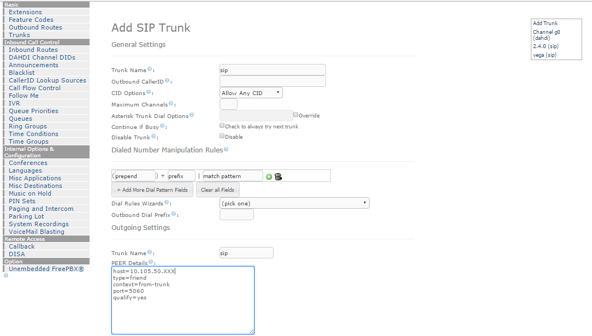Click the Maximum Channels input
Screen dimensions: 592x336
click(x=228, y=104)
